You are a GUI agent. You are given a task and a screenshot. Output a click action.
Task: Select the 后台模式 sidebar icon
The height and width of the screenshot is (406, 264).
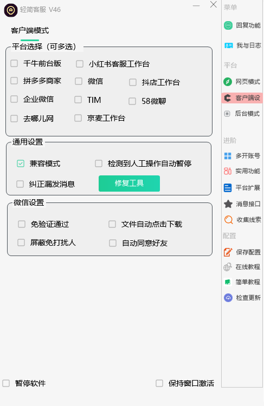pyautogui.click(x=227, y=114)
